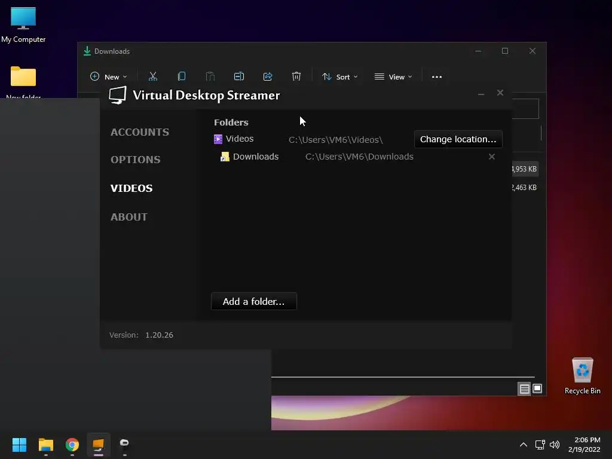Open the OPTIONS section
Image resolution: width=612 pixels, height=459 pixels.
click(136, 159)
